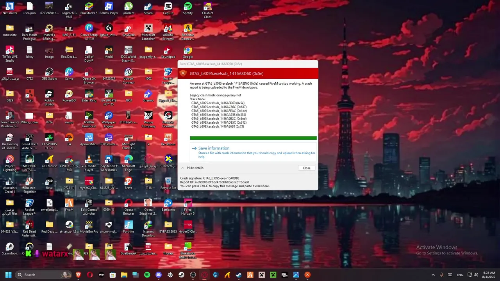
Task: Open the network icon in system tray
Action: (x=470, y=275)
